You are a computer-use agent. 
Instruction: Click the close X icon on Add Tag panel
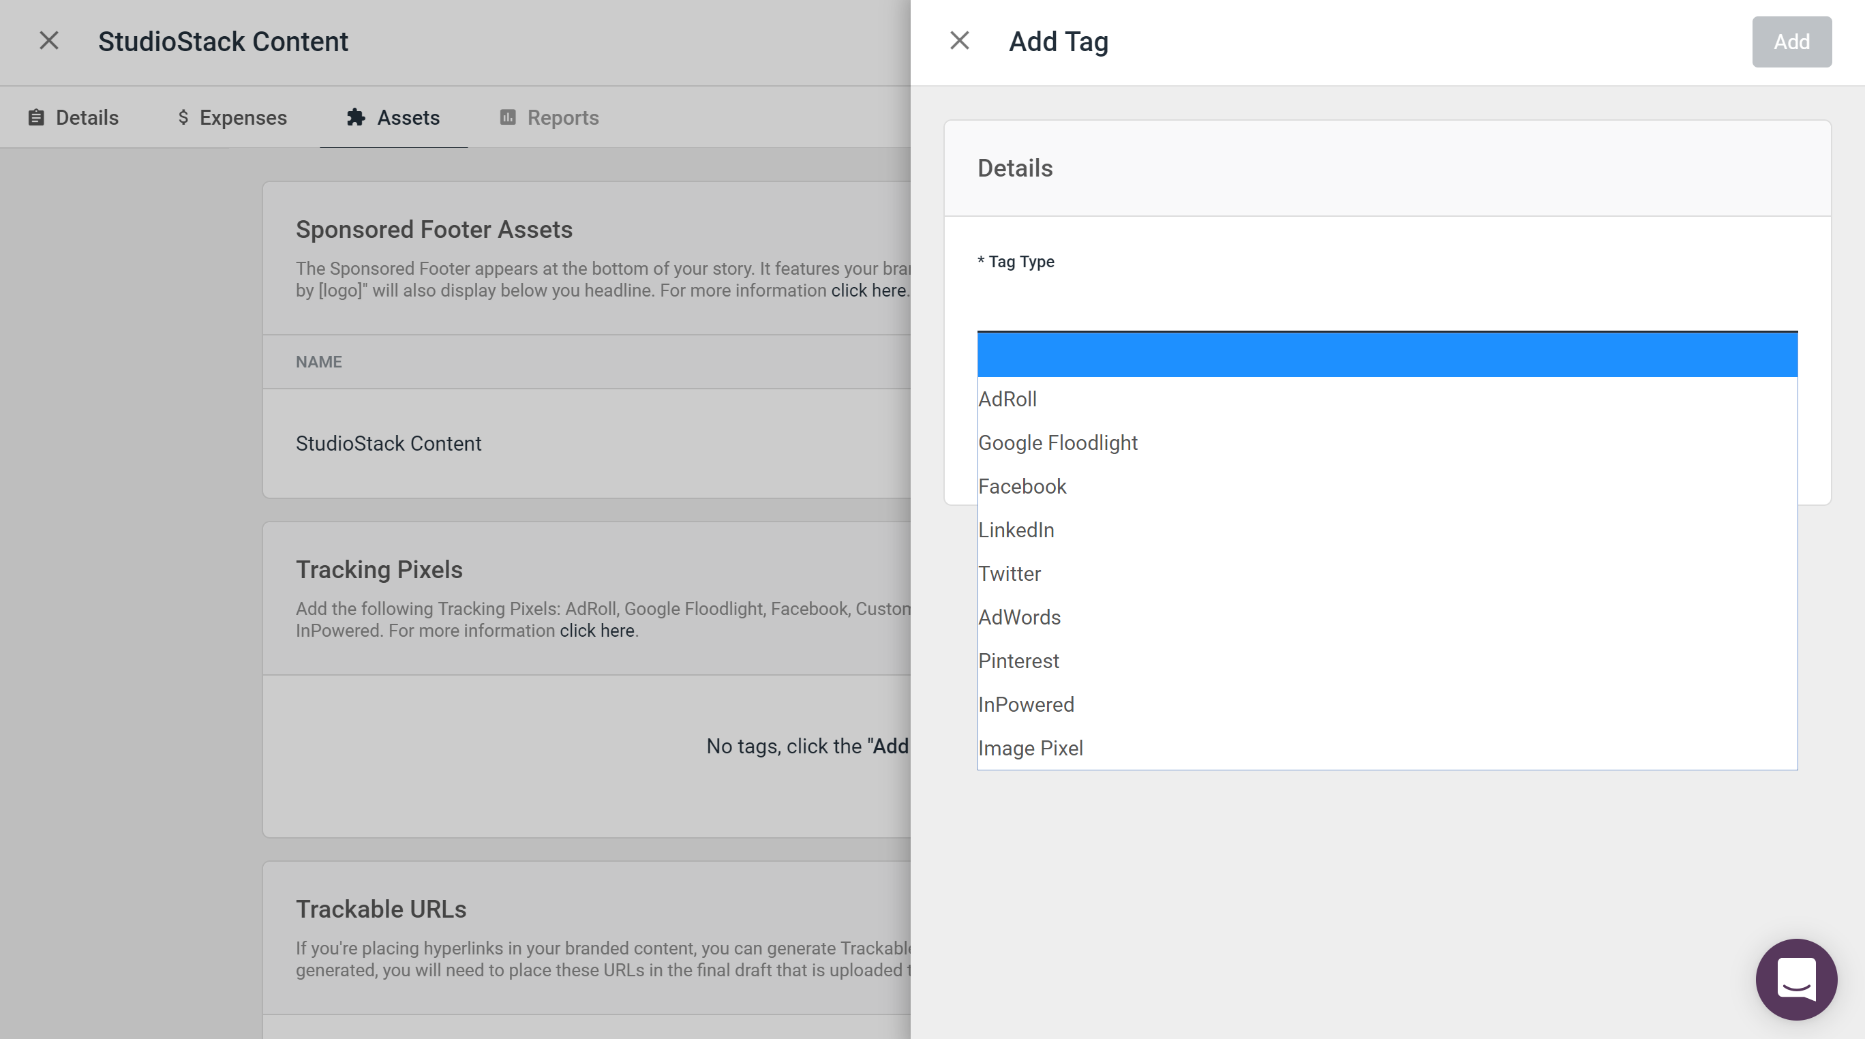[x=958, y=41]
